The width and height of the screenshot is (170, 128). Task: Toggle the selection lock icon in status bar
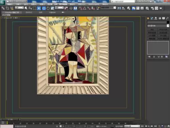(x=57, y=126)
